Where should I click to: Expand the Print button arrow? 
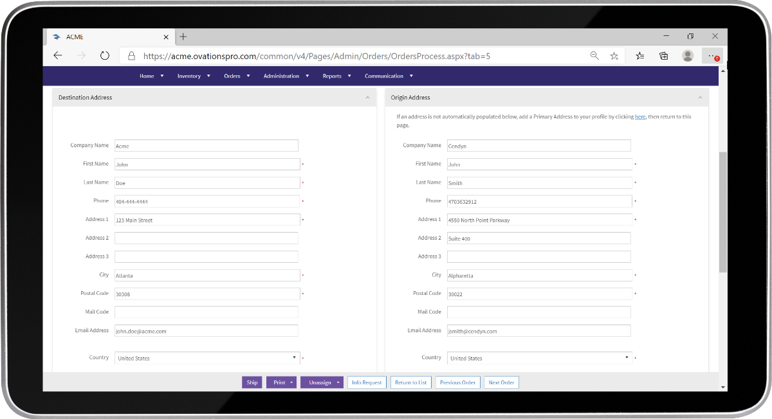point(291,382)
